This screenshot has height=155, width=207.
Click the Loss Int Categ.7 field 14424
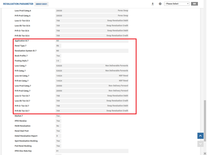92,76
